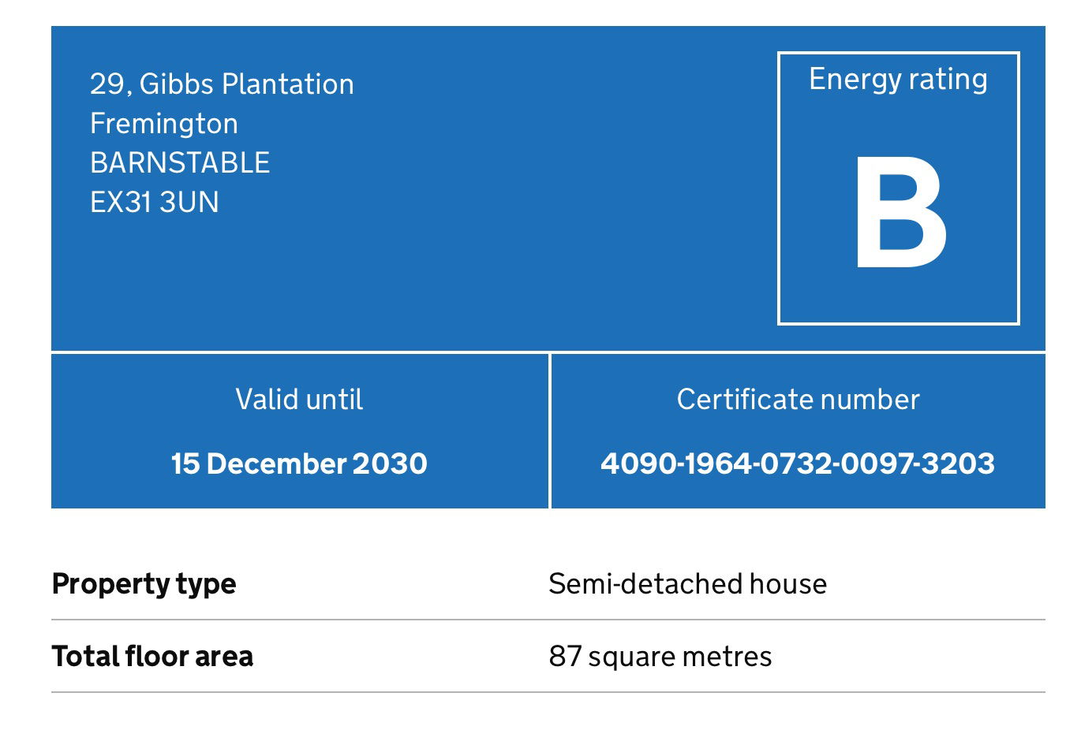Image resolution: width=1081 pixels, height=741 pixels.
Task: Click the Certificate number label
Action: (798, 400)
